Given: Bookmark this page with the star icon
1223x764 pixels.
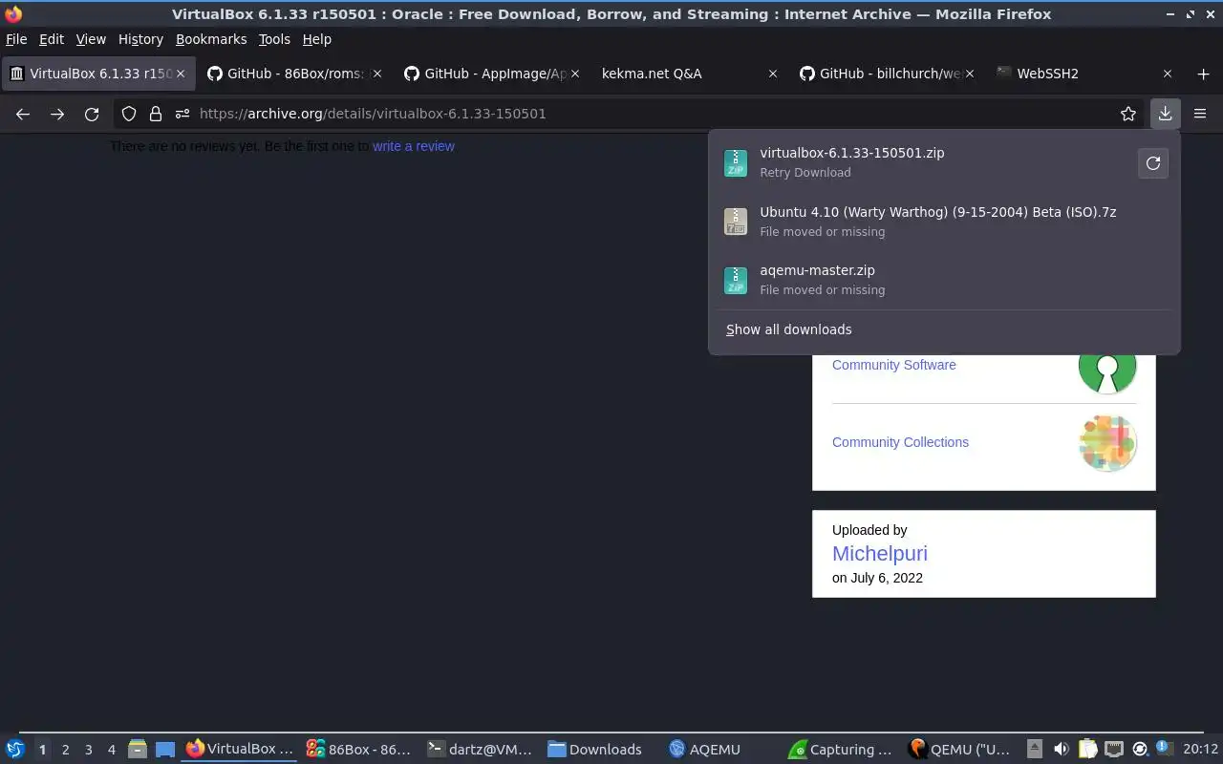Looking at the screenshot, I should coord(1128,114).
